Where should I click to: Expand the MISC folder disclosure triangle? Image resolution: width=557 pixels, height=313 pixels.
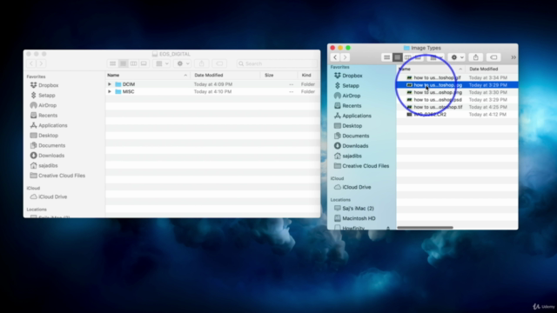[x=110, y=91]
